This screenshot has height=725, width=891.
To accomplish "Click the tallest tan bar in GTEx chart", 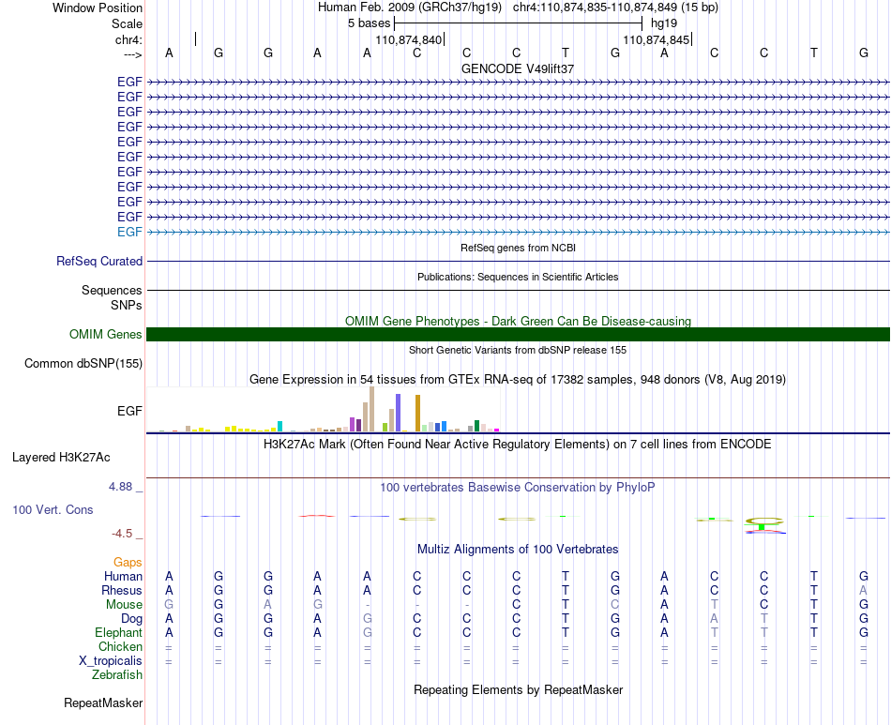I will point(371,409).
